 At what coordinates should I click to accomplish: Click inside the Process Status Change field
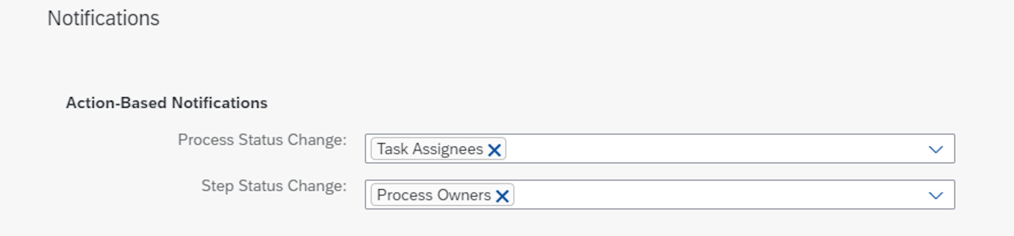tap(709, 149)
